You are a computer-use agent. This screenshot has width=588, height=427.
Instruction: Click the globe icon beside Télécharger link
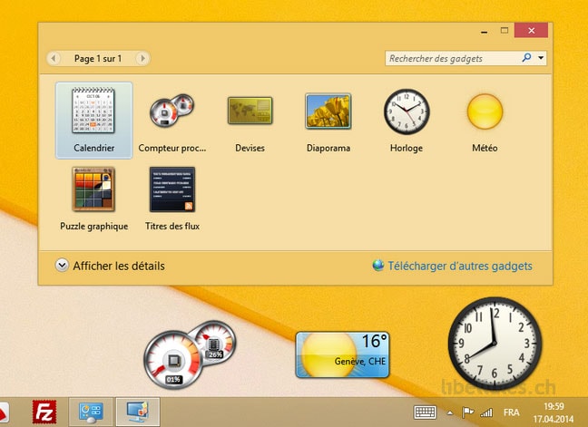coord(378,266)
